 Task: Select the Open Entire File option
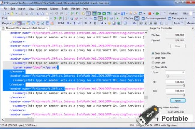[153, 53]
